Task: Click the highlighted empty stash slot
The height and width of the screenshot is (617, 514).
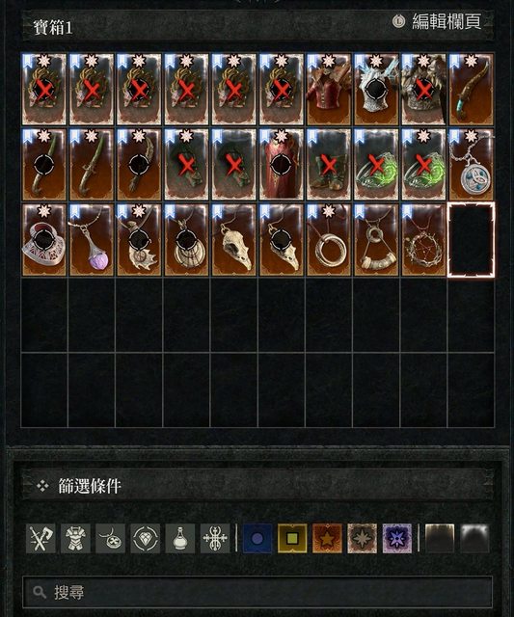Action: [472, 240]
